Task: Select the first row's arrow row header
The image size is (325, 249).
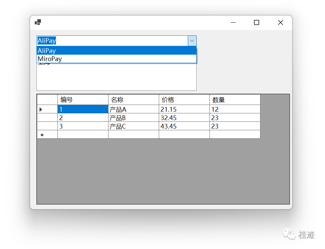Action: tap(47, 109)
